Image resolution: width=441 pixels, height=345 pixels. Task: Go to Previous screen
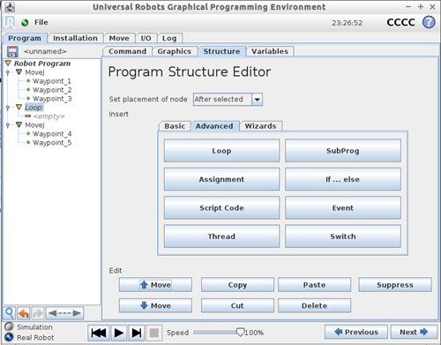(356, 332)
